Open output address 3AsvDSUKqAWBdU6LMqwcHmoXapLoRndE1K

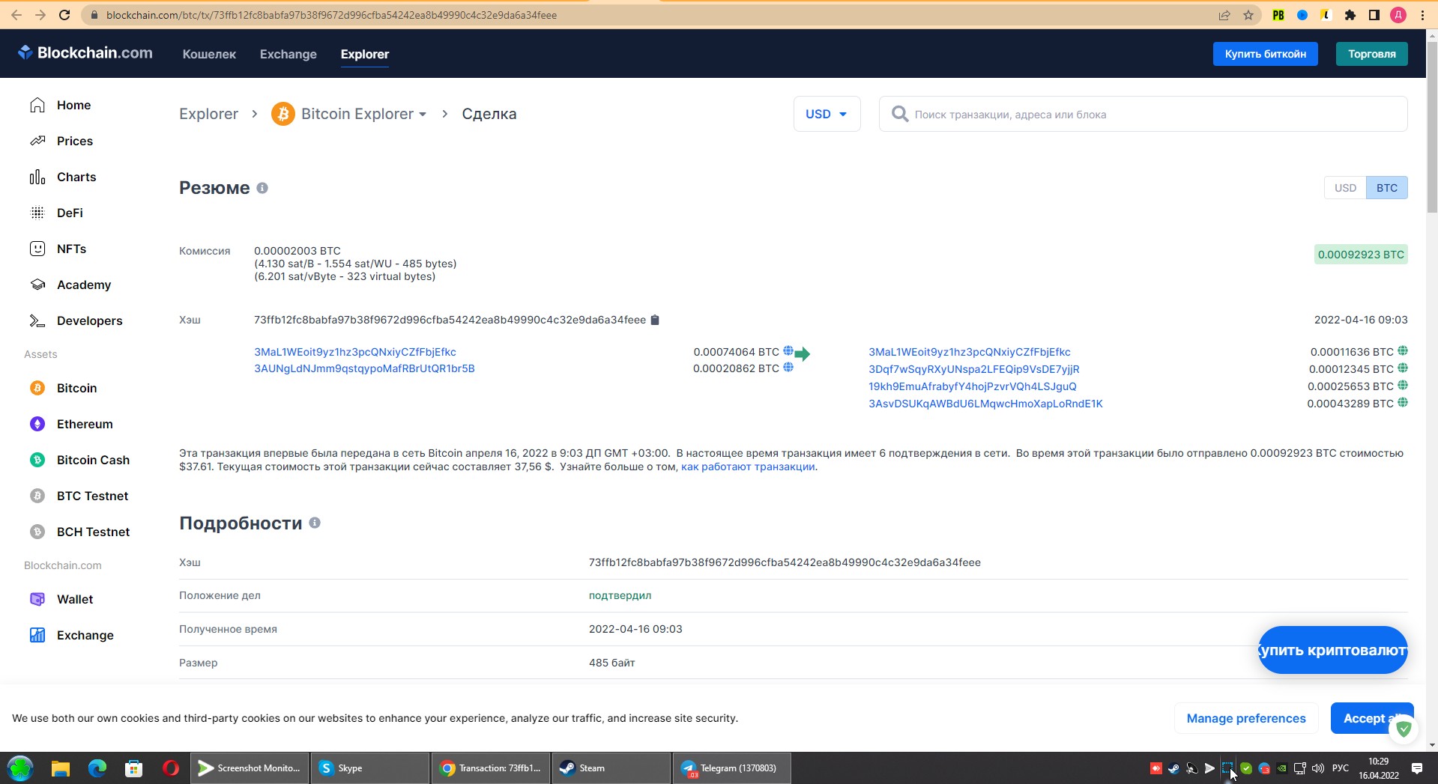tap(985, 404)
